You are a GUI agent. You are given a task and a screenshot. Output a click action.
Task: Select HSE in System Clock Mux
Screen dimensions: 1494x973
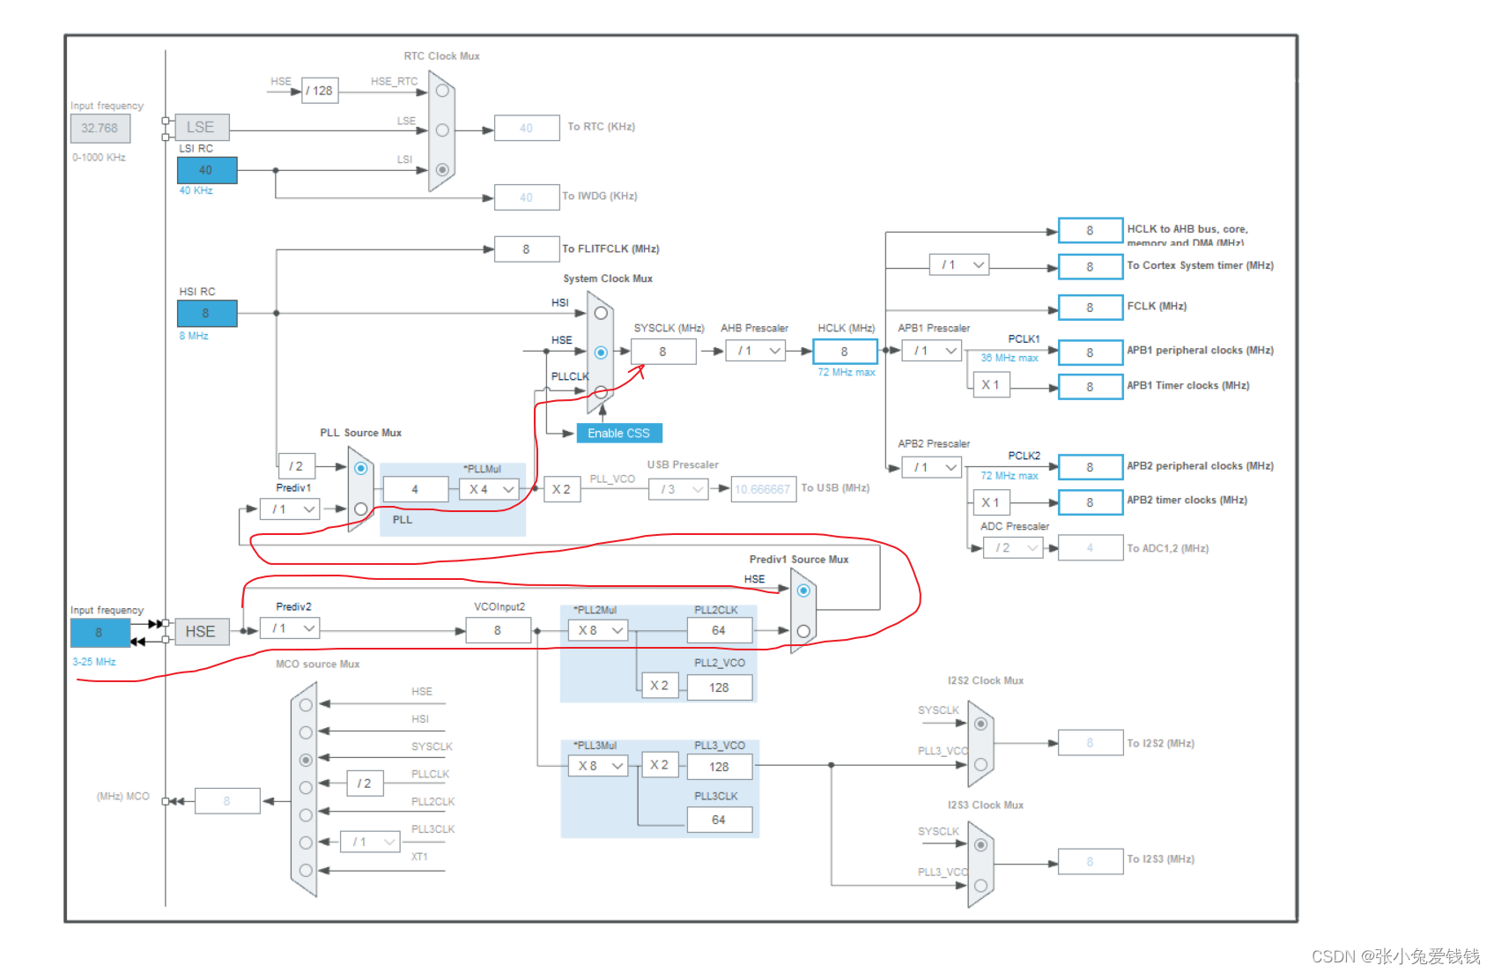tap(601, 353)
